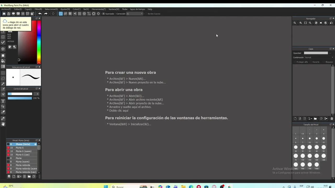This screenshot has width=335, height=188.
Task: Click palette icon under color values
Action: (10, 47)
